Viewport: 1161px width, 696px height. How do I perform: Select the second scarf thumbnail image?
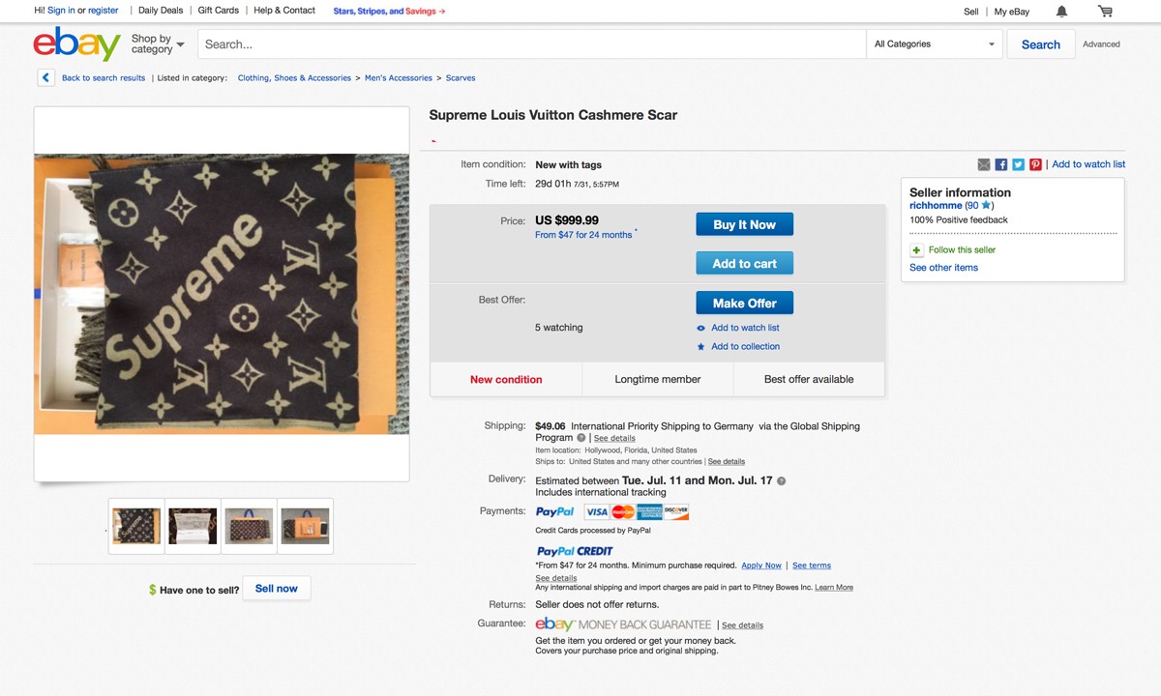pyautogui.click(x=193, y=526)
